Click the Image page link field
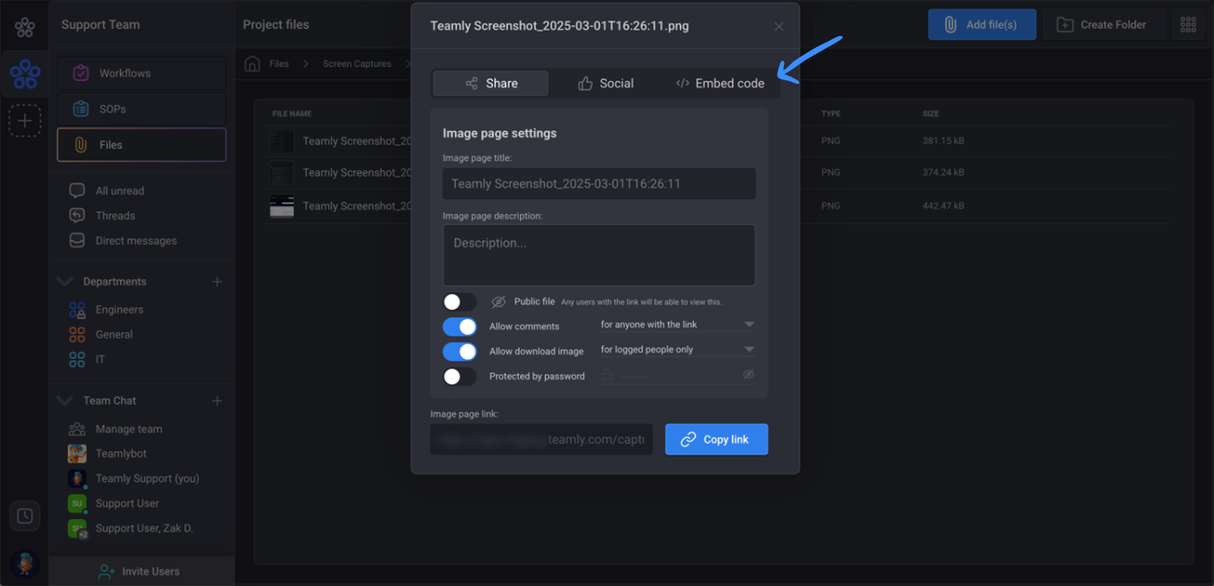The height and width of the screenshot is (586, 1214). 542,439
